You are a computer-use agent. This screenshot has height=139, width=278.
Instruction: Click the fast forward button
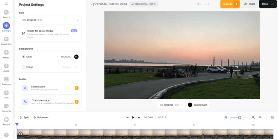click(x=139, y=117)
